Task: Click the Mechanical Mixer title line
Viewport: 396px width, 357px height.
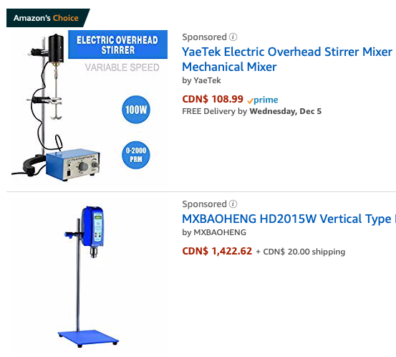Action: click(x=229, y=67)
